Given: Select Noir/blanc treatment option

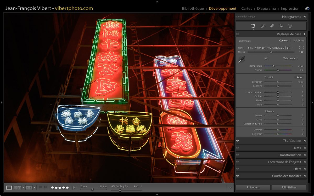Looking at the screenshot, I should coord(298,41).
